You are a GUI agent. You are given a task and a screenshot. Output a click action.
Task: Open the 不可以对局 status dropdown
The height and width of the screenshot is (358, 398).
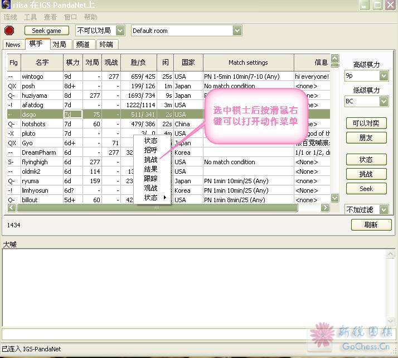tap(120, 31)
